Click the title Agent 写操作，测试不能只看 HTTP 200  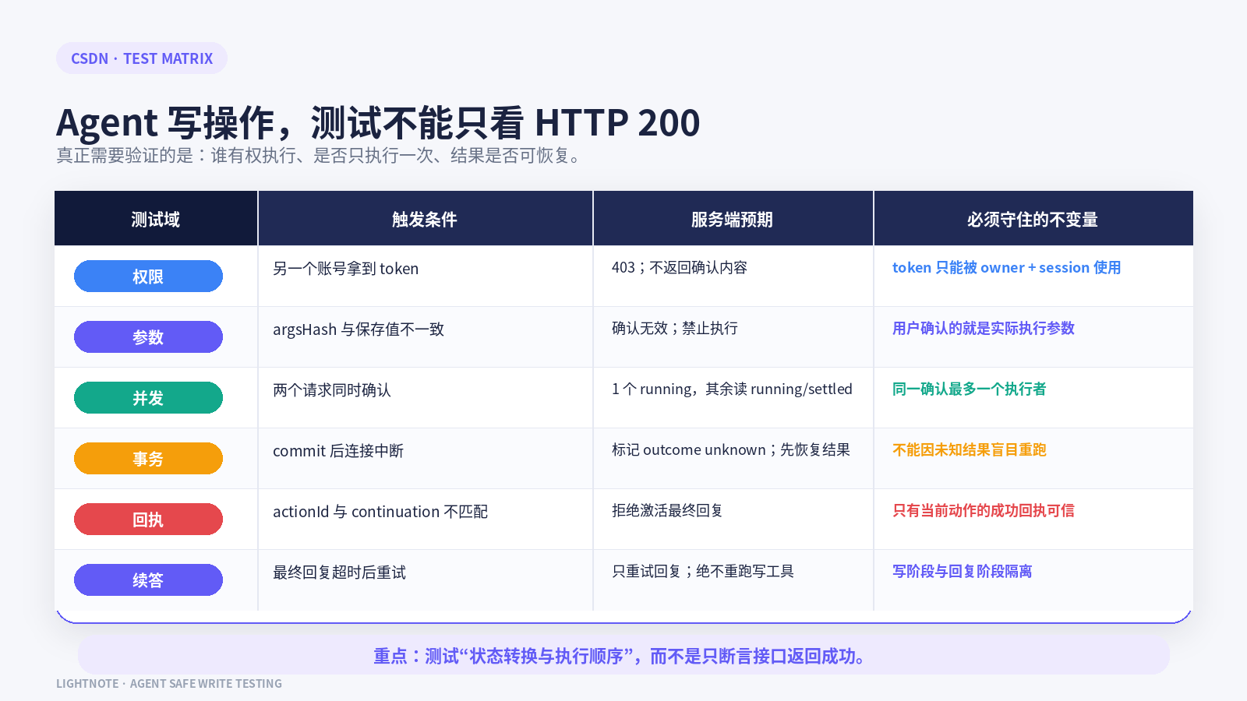click(378, 122)
